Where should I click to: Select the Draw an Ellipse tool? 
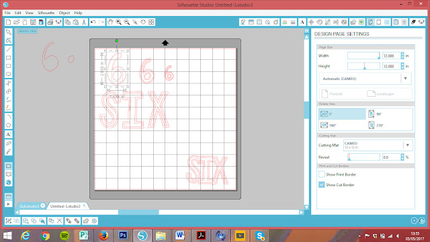click(9, 74)
